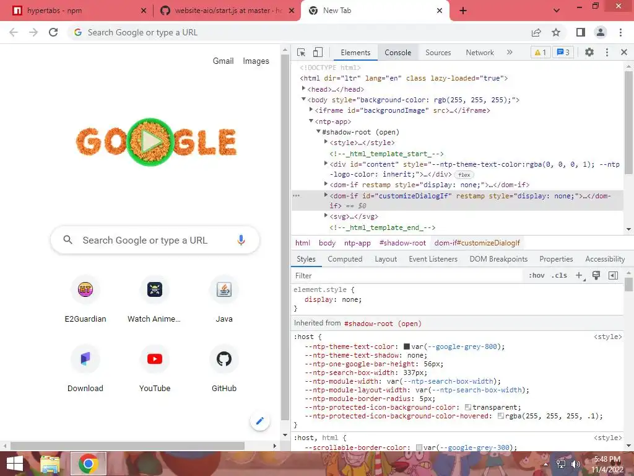Open DevTools settings gear
634x476 pixels.
pyautogui.click(x=589, y=52)
